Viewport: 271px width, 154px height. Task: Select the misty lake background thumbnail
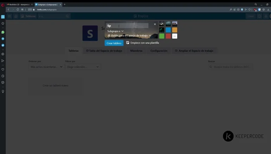click(x=168, y=24)
